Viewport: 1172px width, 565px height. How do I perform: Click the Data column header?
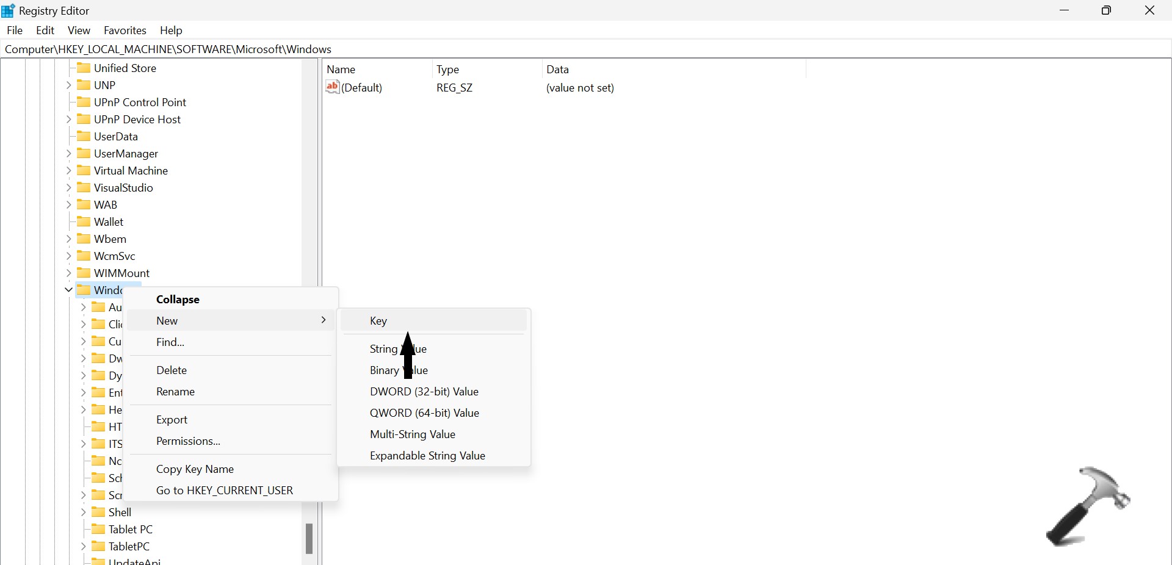pos(557,70)
